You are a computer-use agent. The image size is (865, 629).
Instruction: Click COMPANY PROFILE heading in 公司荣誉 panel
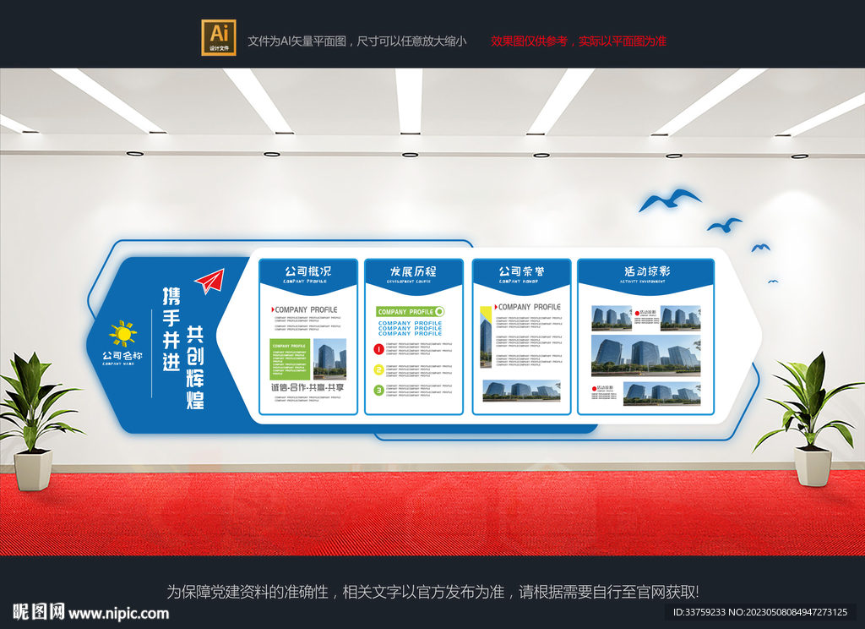tap(528, 307)
